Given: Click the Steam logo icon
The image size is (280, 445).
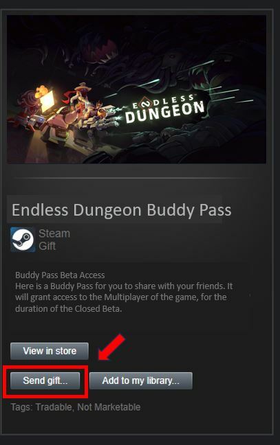Looking at the screenshot, I should 23,240.
